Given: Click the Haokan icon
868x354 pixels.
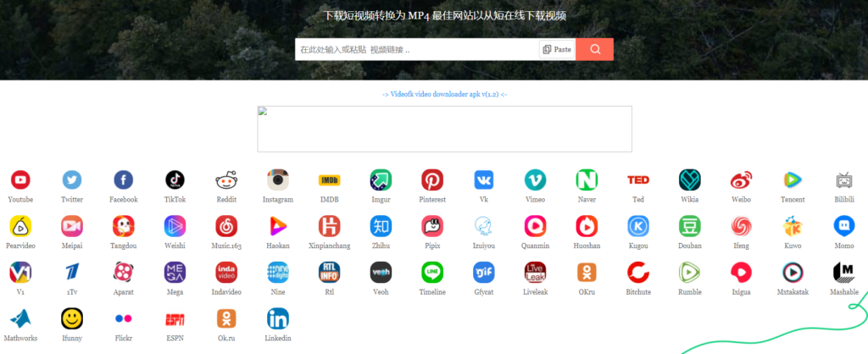Looking at the screenshot, I should tap(278, 226).
